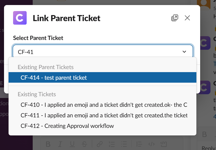Toggle italic formatting in message composer
Image resolution: width=216 pixels, height=150 pixels.
(x=60, y=144)
